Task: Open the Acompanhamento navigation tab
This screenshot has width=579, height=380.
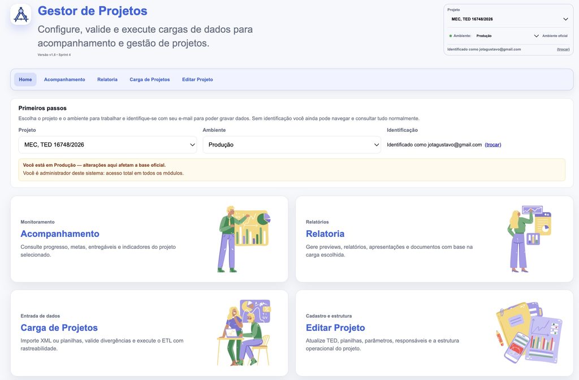Action: click(64, 79)
